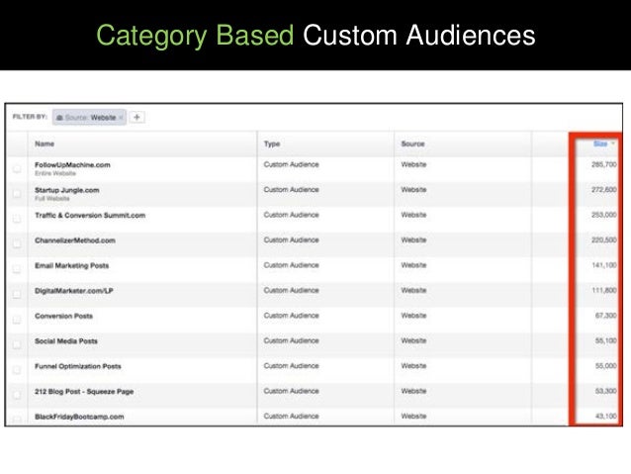Check the Conversion Posts row checkbox
Viewport: 631px width, 474px height.
click(17, 320)
